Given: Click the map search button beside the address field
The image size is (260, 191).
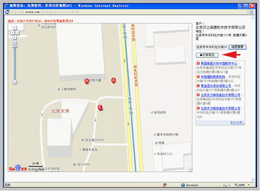Looking at the screenshot, I should 238,47.
